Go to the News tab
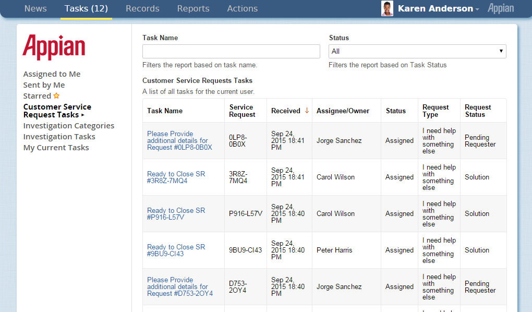The width and height of the screenshot is (532, 312). tap(35, 8)
